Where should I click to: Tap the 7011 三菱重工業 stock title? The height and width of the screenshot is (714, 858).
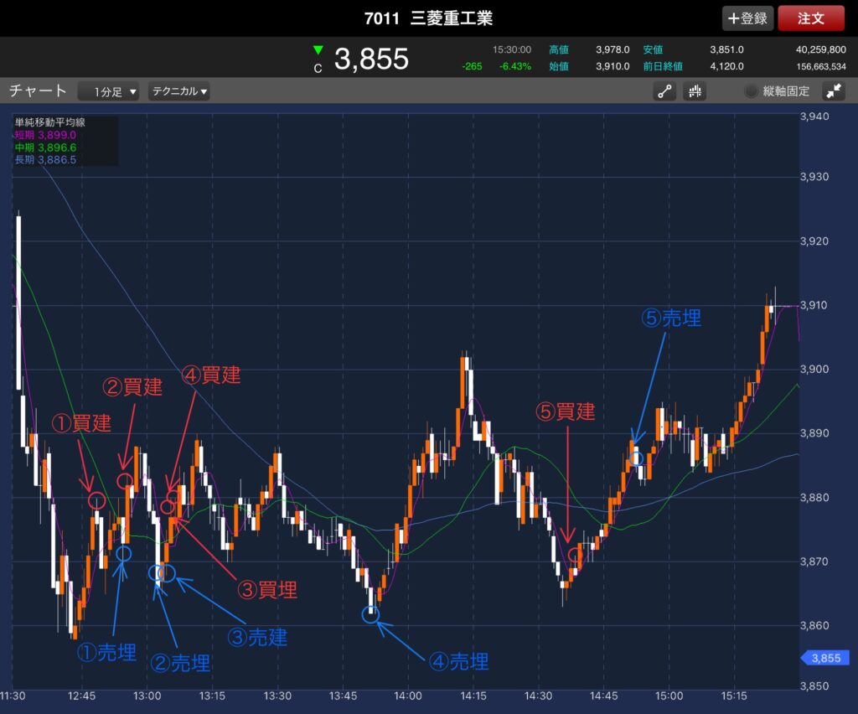click(x=428, y=18)
